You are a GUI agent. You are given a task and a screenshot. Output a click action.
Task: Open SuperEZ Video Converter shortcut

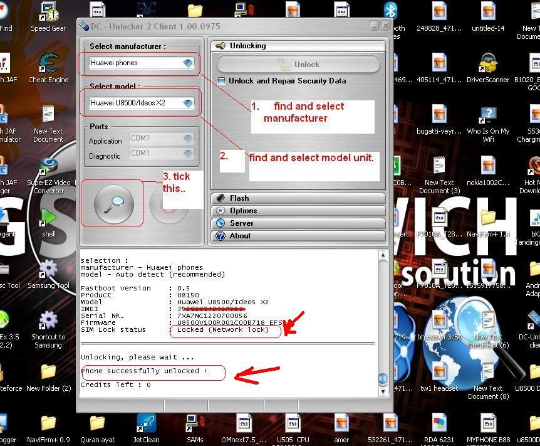point(49,176)
